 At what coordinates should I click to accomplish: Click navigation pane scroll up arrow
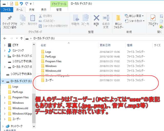(34, 45)
